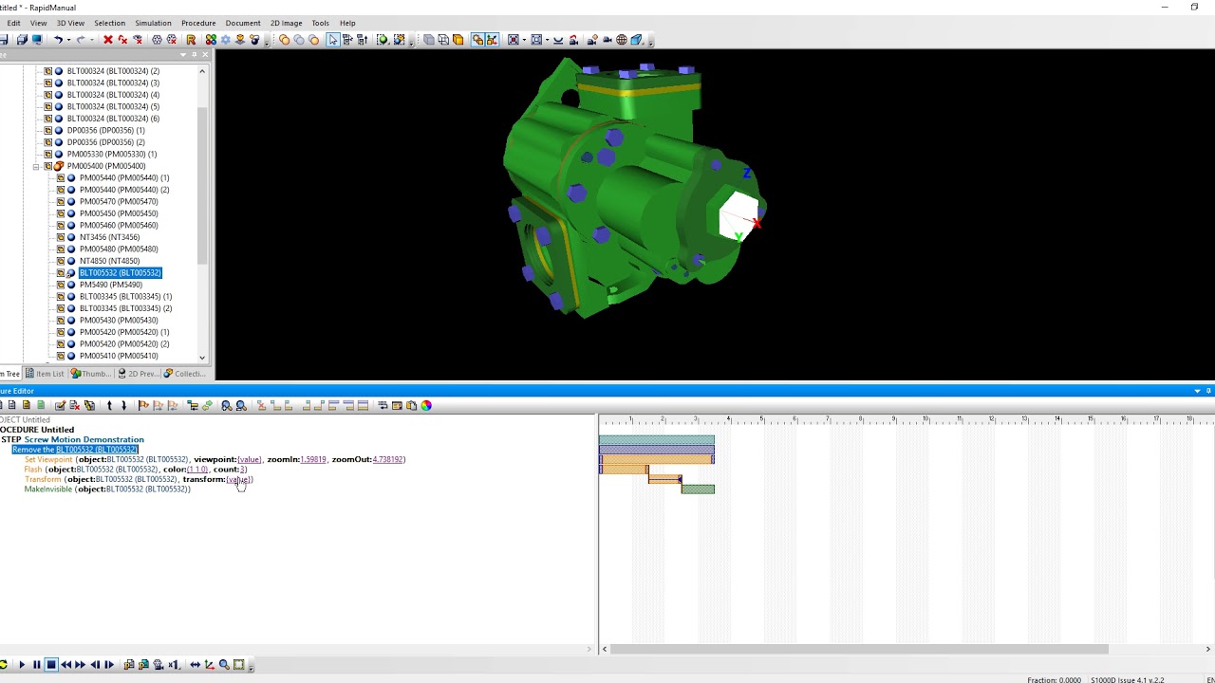Image resolution: width=1215 pixels, height=683 pixels.
Task: Click the Undo arrow in the top toolbar
Action: [x=58, y=40]
